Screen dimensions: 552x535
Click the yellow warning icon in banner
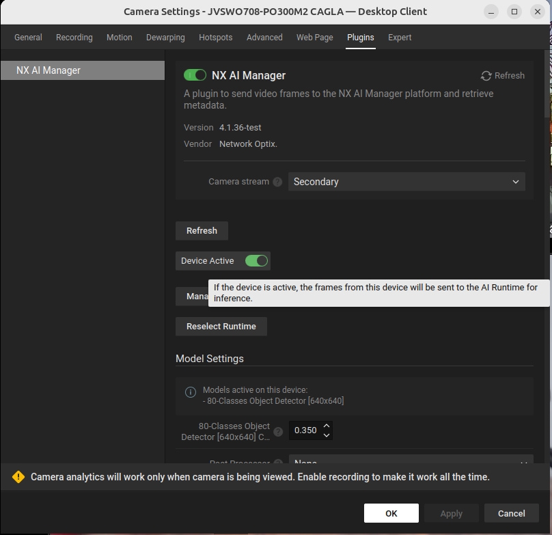[x=18, y=477]
